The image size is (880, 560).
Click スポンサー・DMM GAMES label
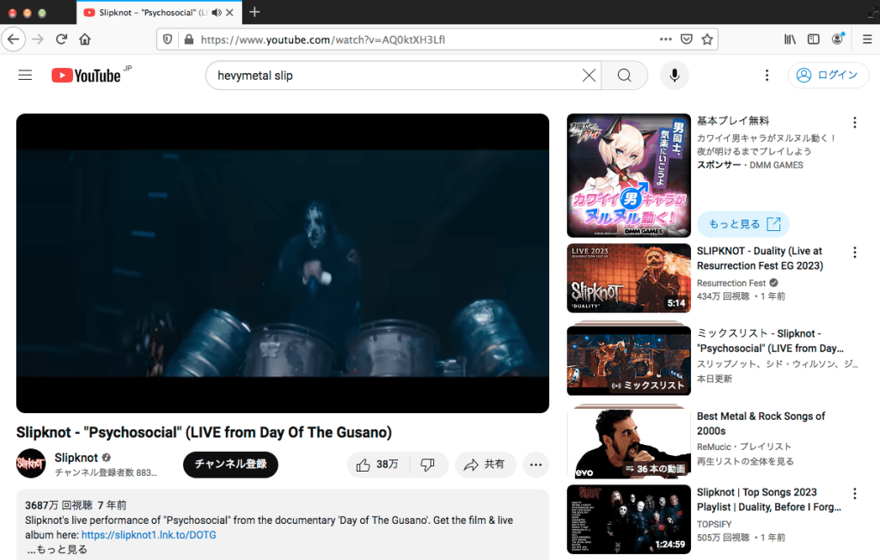point(749,165)
